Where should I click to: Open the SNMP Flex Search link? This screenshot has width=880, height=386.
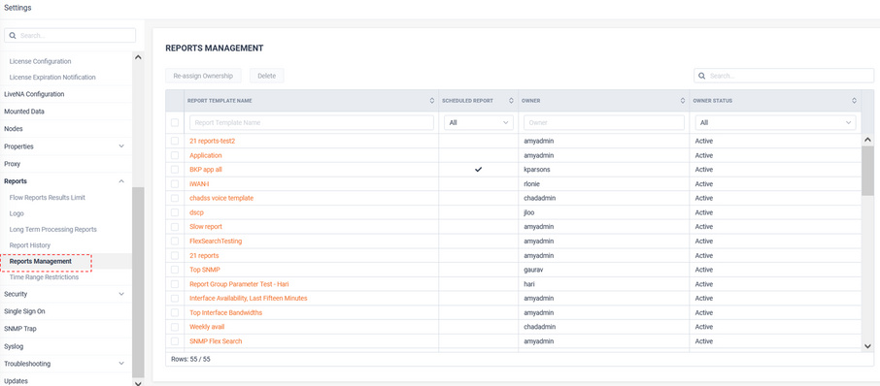point(216,341)
